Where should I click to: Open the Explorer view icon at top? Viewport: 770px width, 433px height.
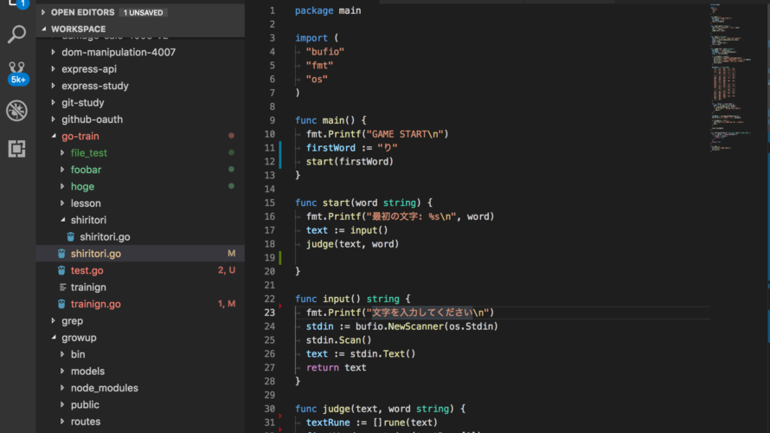point(17,4)
